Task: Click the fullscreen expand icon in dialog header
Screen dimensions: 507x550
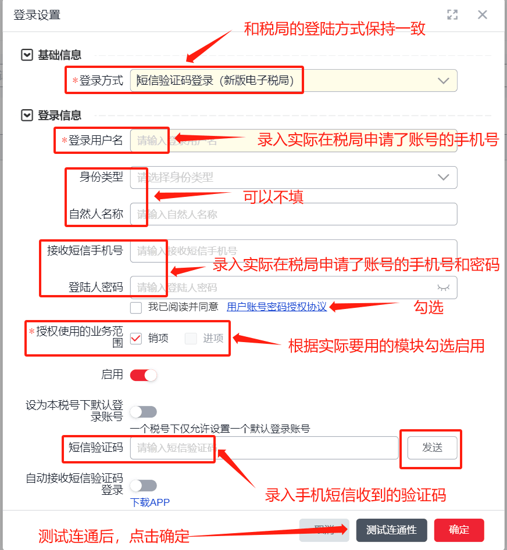Action: pos(452,15)
